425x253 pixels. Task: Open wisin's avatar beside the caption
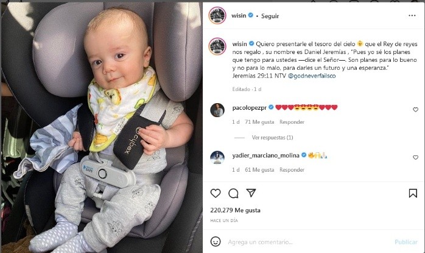(x=217, y=47)
